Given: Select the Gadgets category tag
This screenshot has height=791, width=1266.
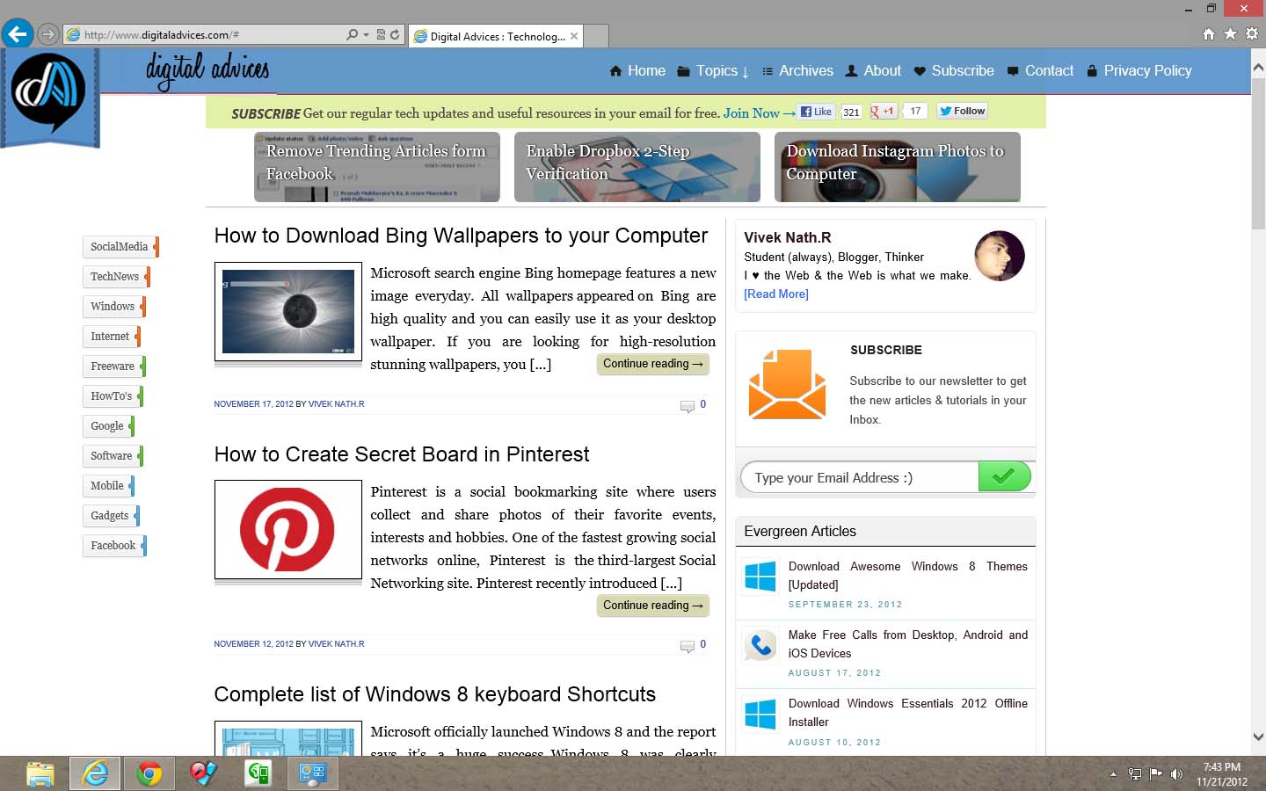Looking at the screenshot, I should point(111,516).
